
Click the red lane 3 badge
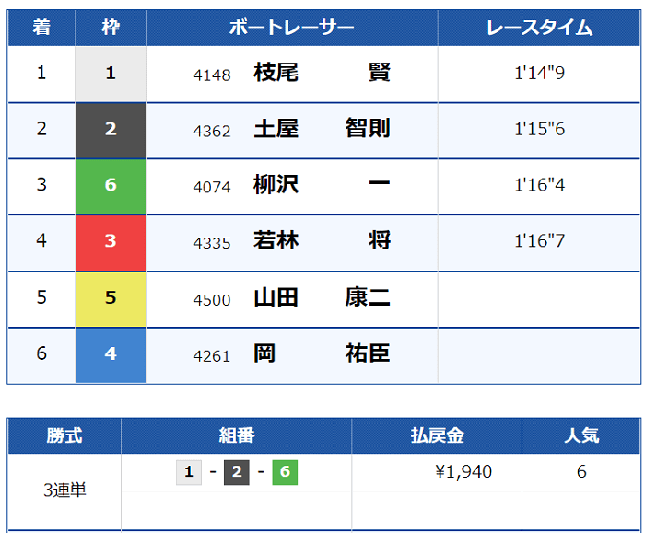pyautogui.click(x=111, y=242)
